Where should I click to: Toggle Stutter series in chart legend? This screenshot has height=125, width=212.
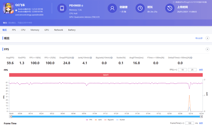point(121,120)
